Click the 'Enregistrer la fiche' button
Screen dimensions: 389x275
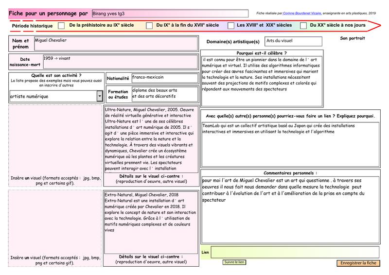tap(358, 263)
